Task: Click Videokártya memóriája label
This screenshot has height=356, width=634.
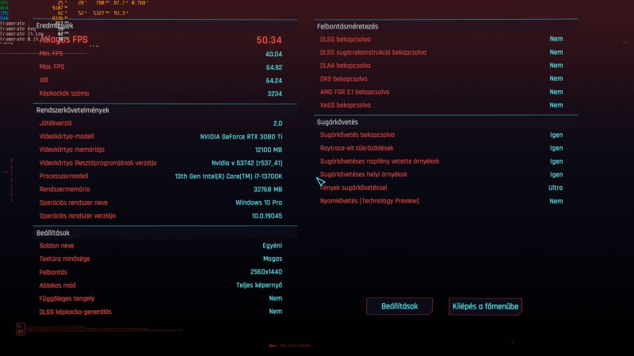Action: tap(71, 150)
